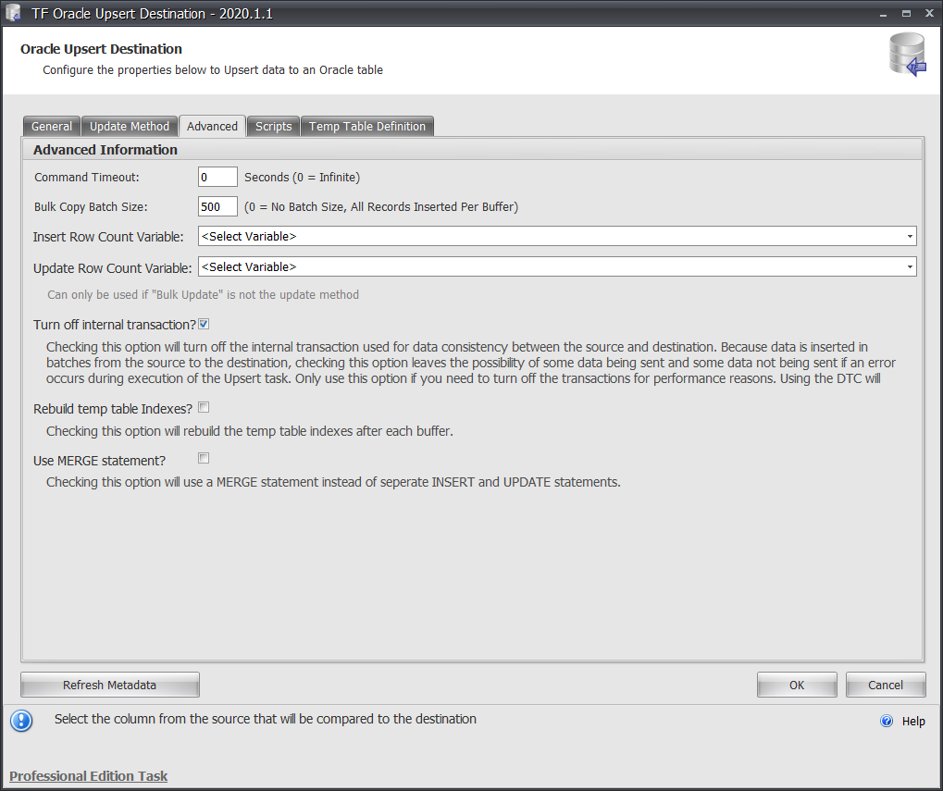Click the blue info icon at bottom left
The width and height of the screenshot is (943, 791).
[x=20, y=722]
